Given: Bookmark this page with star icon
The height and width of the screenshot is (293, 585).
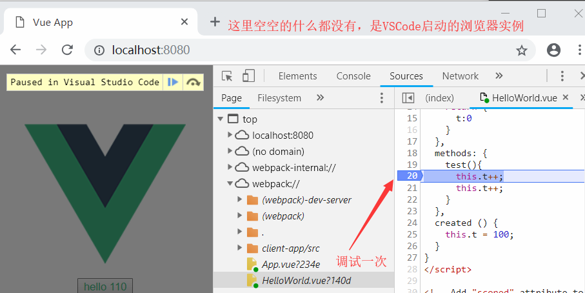Looking at the screenshot, I should [522, 50].
